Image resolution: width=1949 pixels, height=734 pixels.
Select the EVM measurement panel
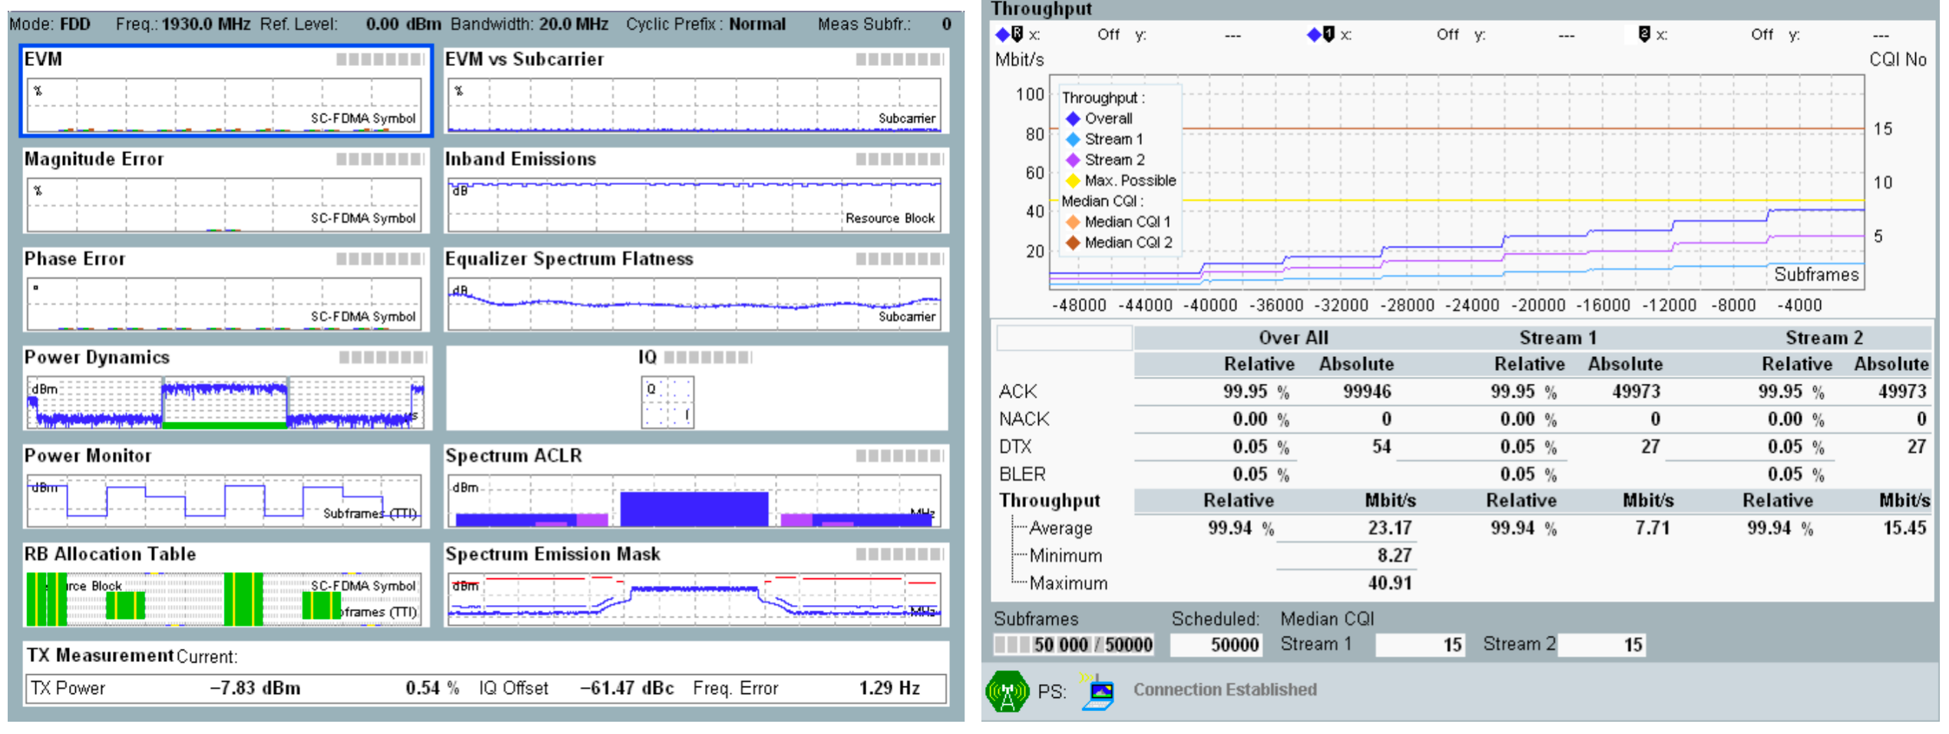click(226, 91)
